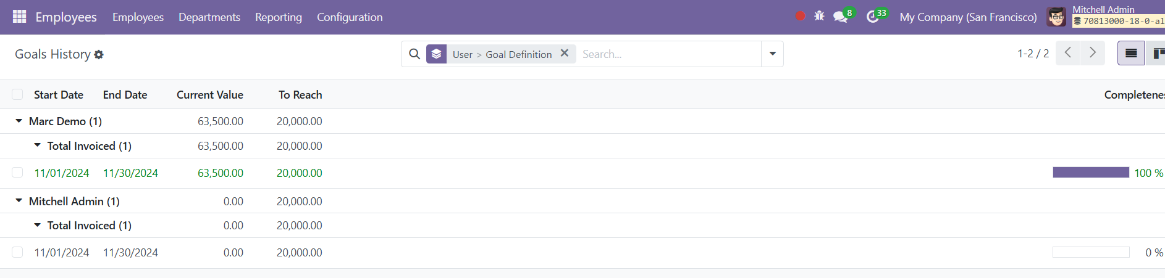1165x278 pixels.
Task: Click the group-by layers facet icon
Action: tap(436, 54)
